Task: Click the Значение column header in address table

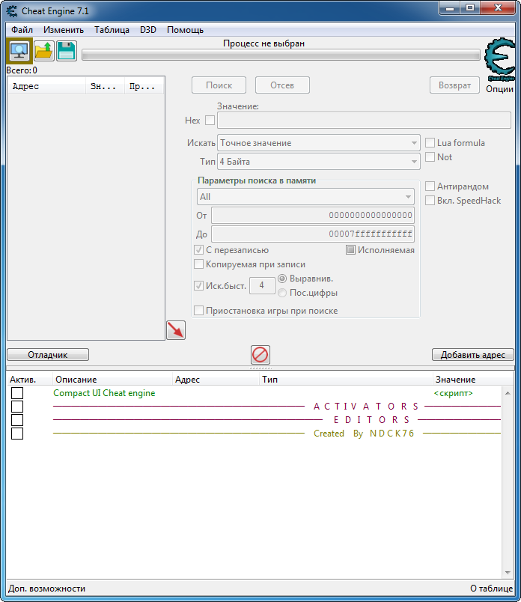Action: click(x=472, y=380)
